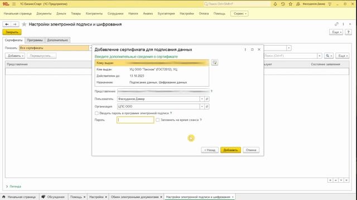The height and width of the screenshot is (200, 357).
Task: Click the Обсуждения chat icon
Action: click(44, 197)
